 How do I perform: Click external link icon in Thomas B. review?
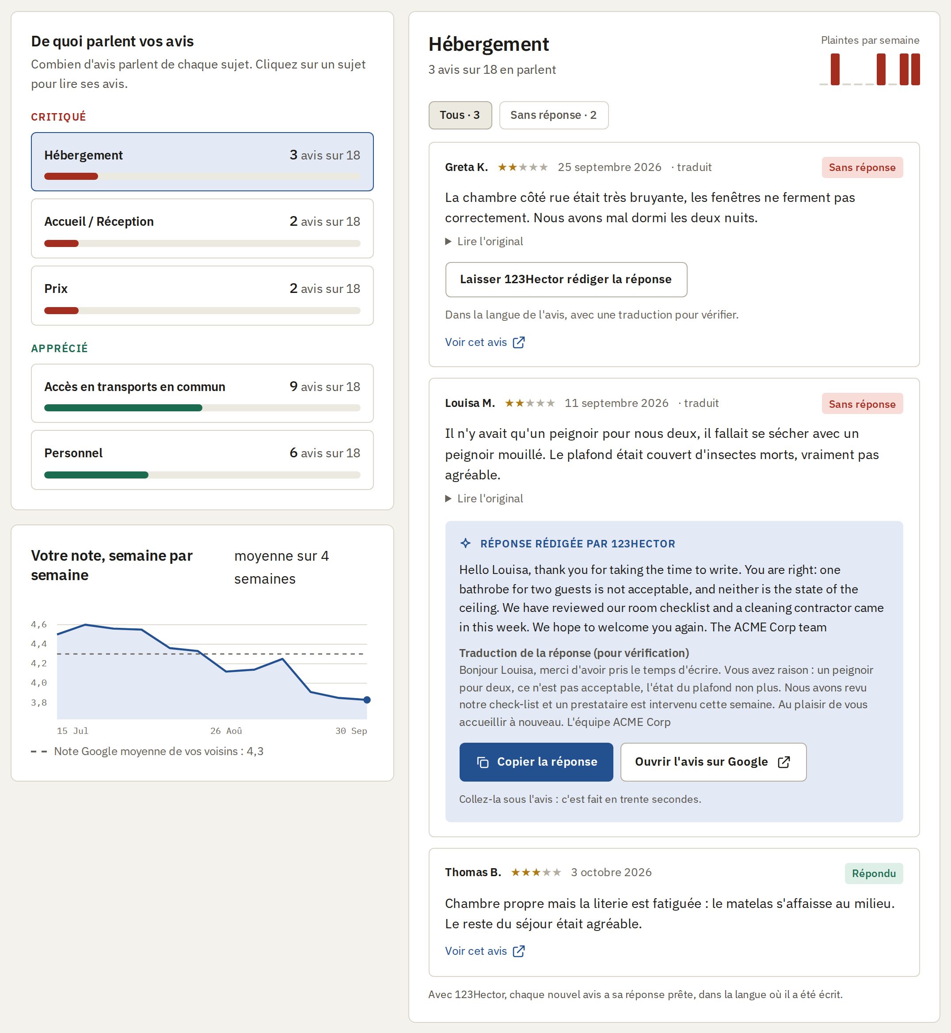519,951
